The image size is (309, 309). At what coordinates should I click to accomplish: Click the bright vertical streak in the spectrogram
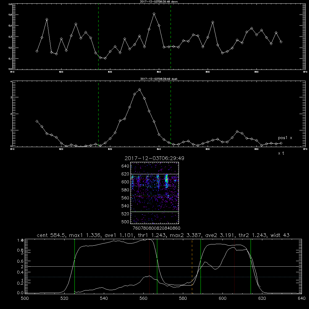(167, 181)
